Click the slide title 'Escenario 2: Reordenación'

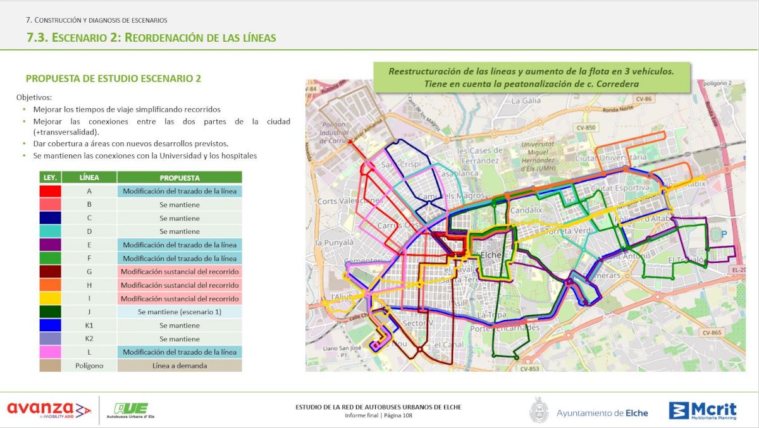151,37
